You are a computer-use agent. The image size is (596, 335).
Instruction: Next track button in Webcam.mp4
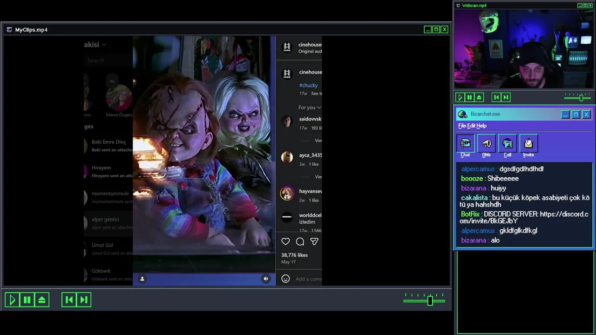[x=506, y=97]
